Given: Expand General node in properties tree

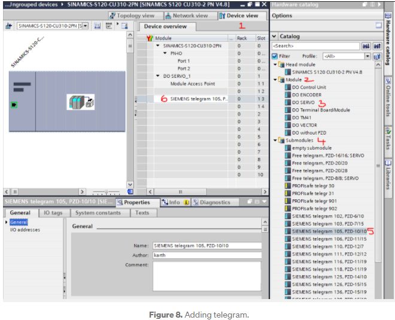Looking at the screenshot, I should pos(7,222).
